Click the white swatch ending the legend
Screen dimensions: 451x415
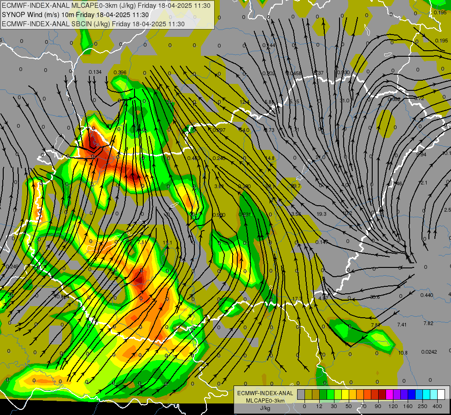pyautogui.click(x=441, y=394)
